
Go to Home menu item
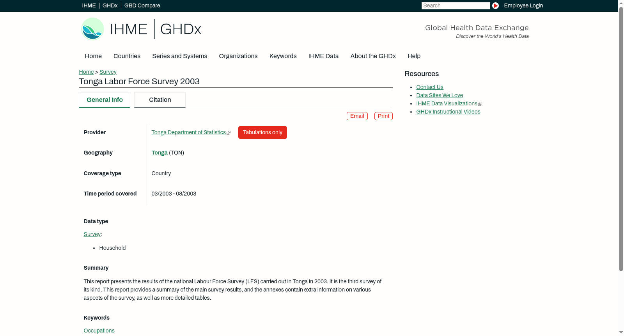pyautogui.click(x=93, y=56)
